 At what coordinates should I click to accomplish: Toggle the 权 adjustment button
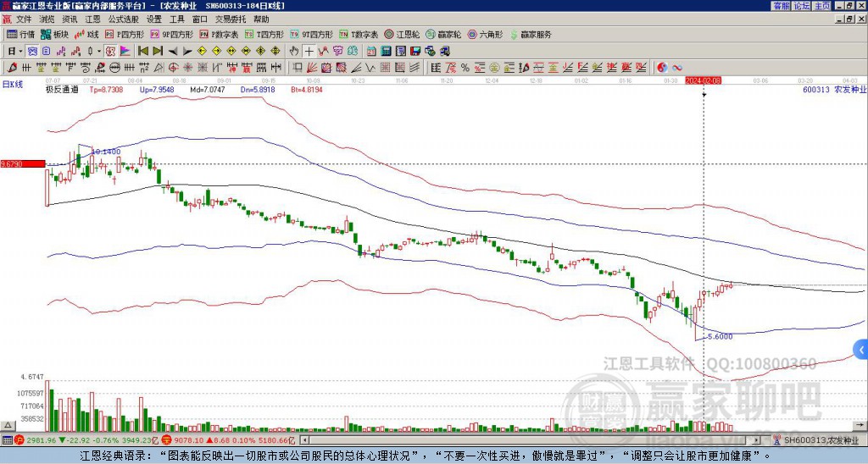[x=110, y=52]
